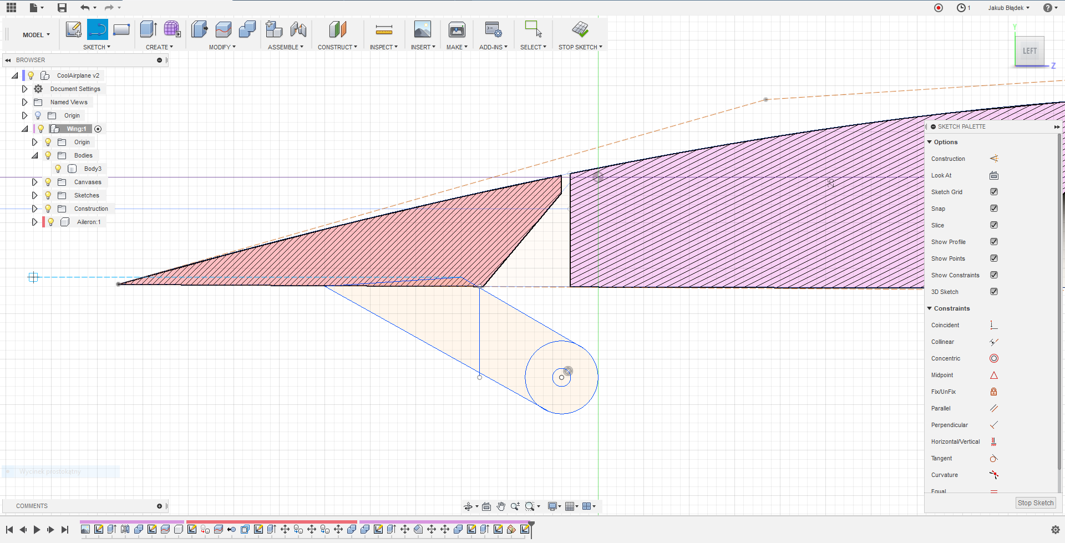
Task: Click the Stop Sketch button in palette
Action: pos(1036,503)
